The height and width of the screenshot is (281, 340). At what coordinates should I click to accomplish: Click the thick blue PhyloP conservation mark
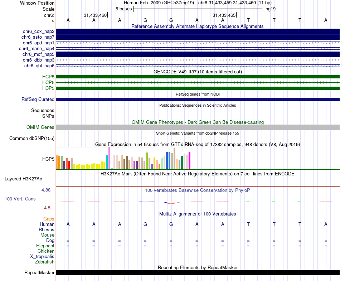pyautogui.click(x=172, y=203)
